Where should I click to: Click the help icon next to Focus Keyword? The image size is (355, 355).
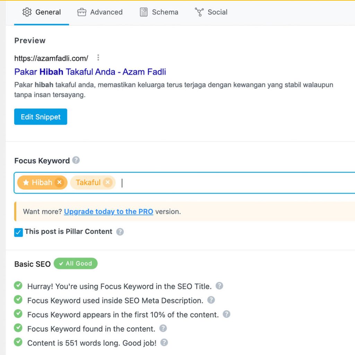point(76,161)
